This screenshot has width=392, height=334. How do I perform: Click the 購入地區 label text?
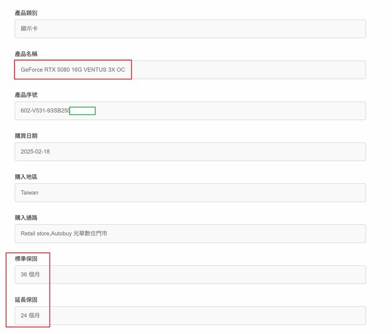point(26,177)
